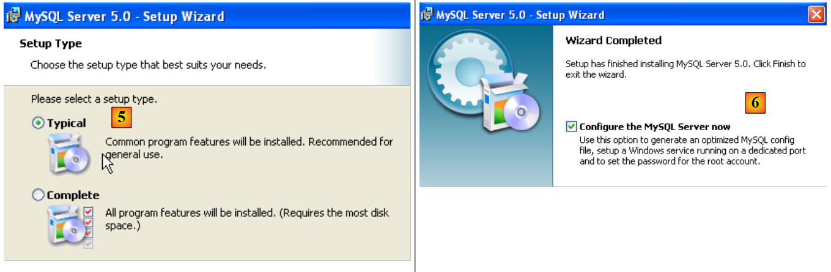The width and height of the screenshot is (831, 272).
Task: Click the left Setup Wizard title bar text
Action: click(124, 16)
